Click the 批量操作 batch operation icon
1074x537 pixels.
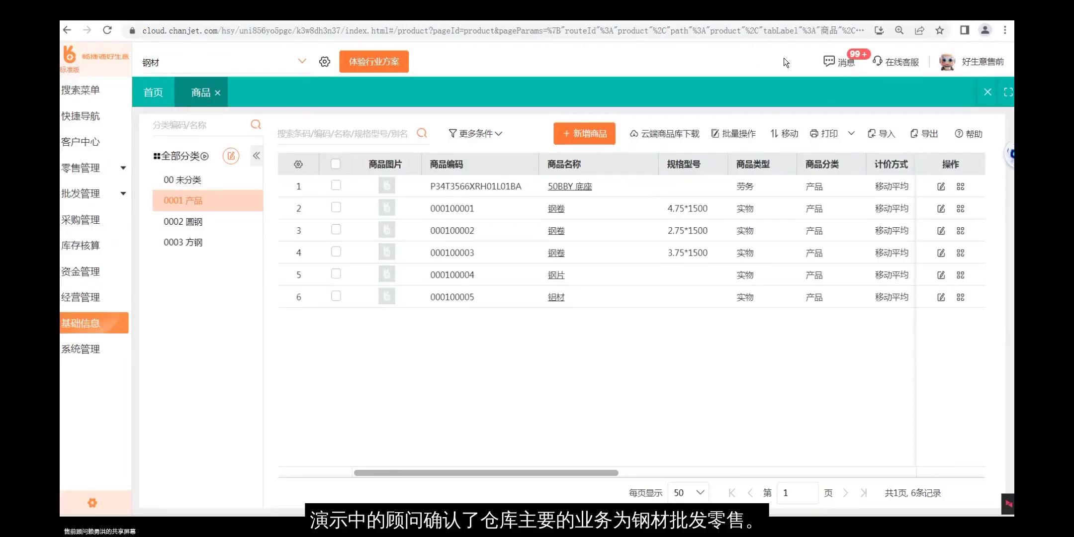(x=733, y=133)
